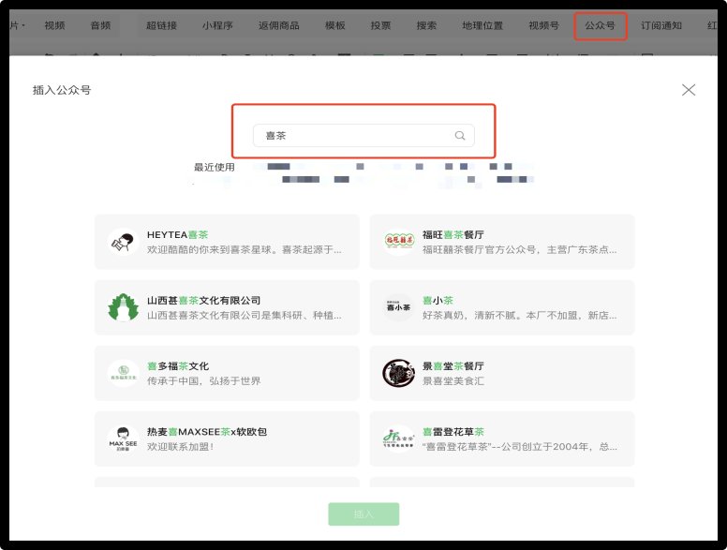This screenshot has width=727, height=550.
Task: Close the insert official account dialog
Action: (x=689, y=90)
